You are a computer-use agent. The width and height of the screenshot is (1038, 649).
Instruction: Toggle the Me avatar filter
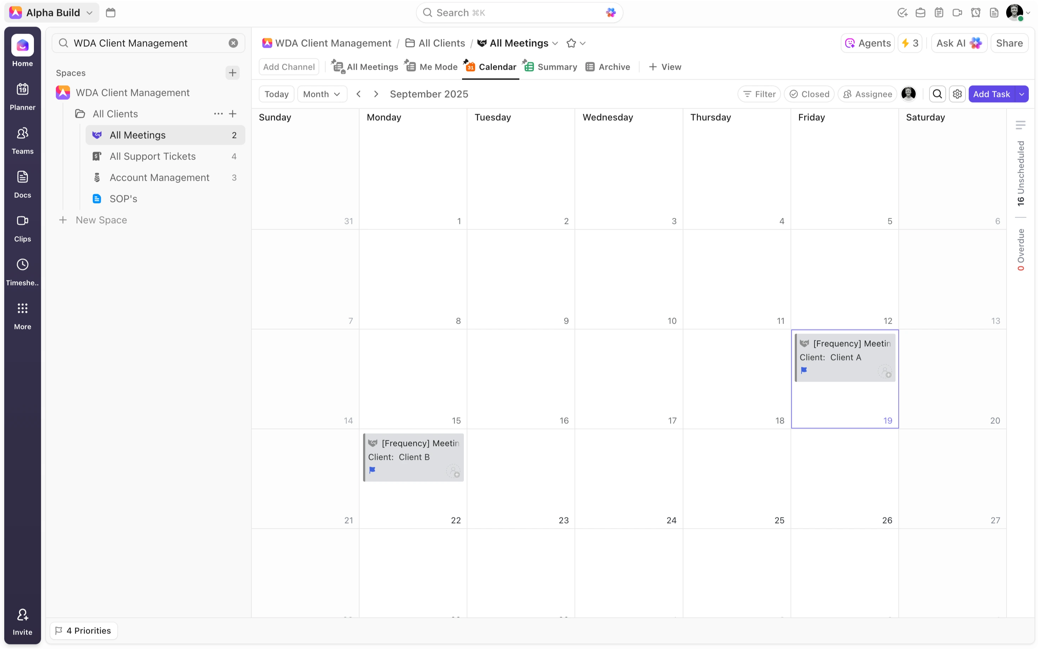[x=909, y=94]
